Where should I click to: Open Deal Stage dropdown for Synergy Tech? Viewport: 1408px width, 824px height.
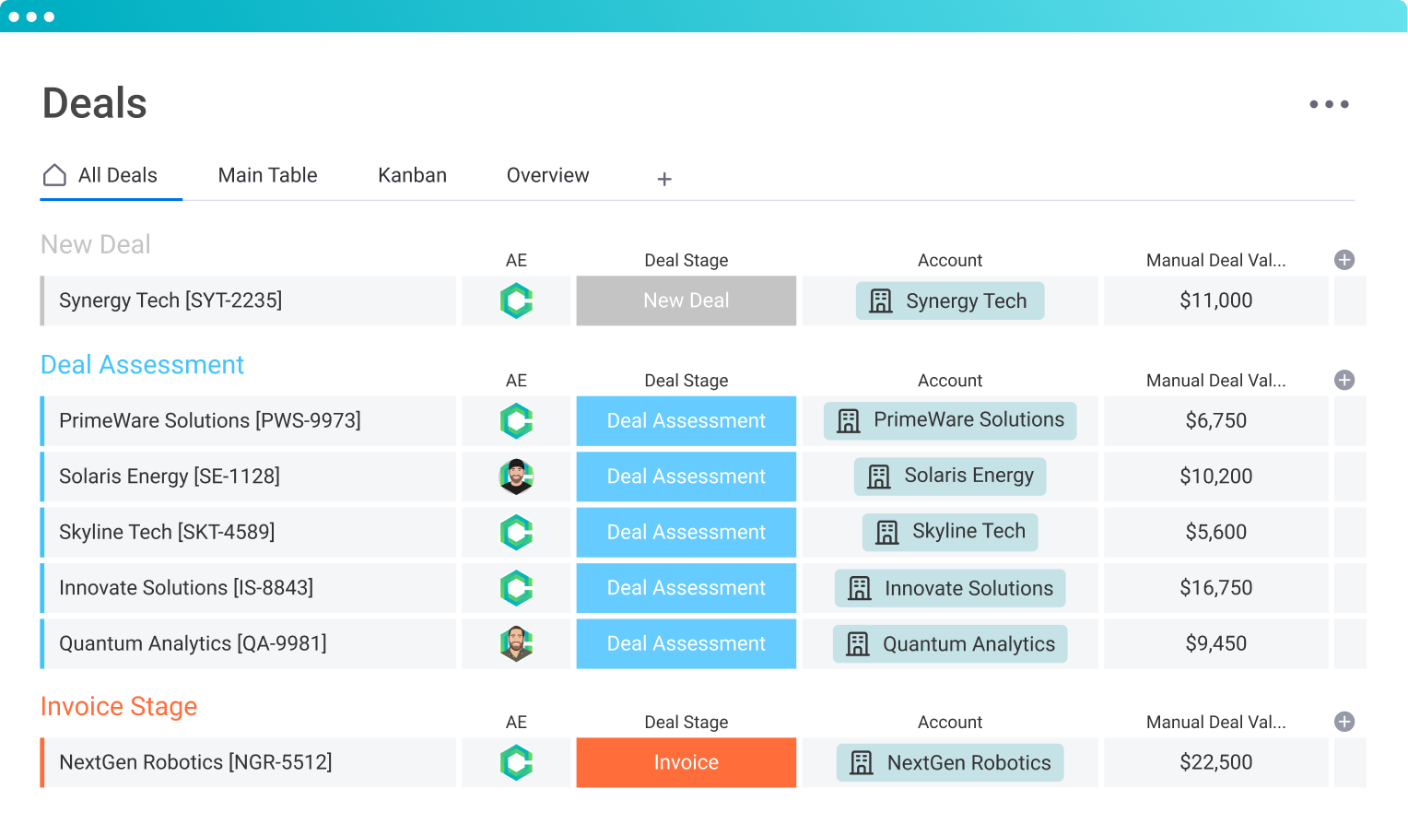point(686,300)
